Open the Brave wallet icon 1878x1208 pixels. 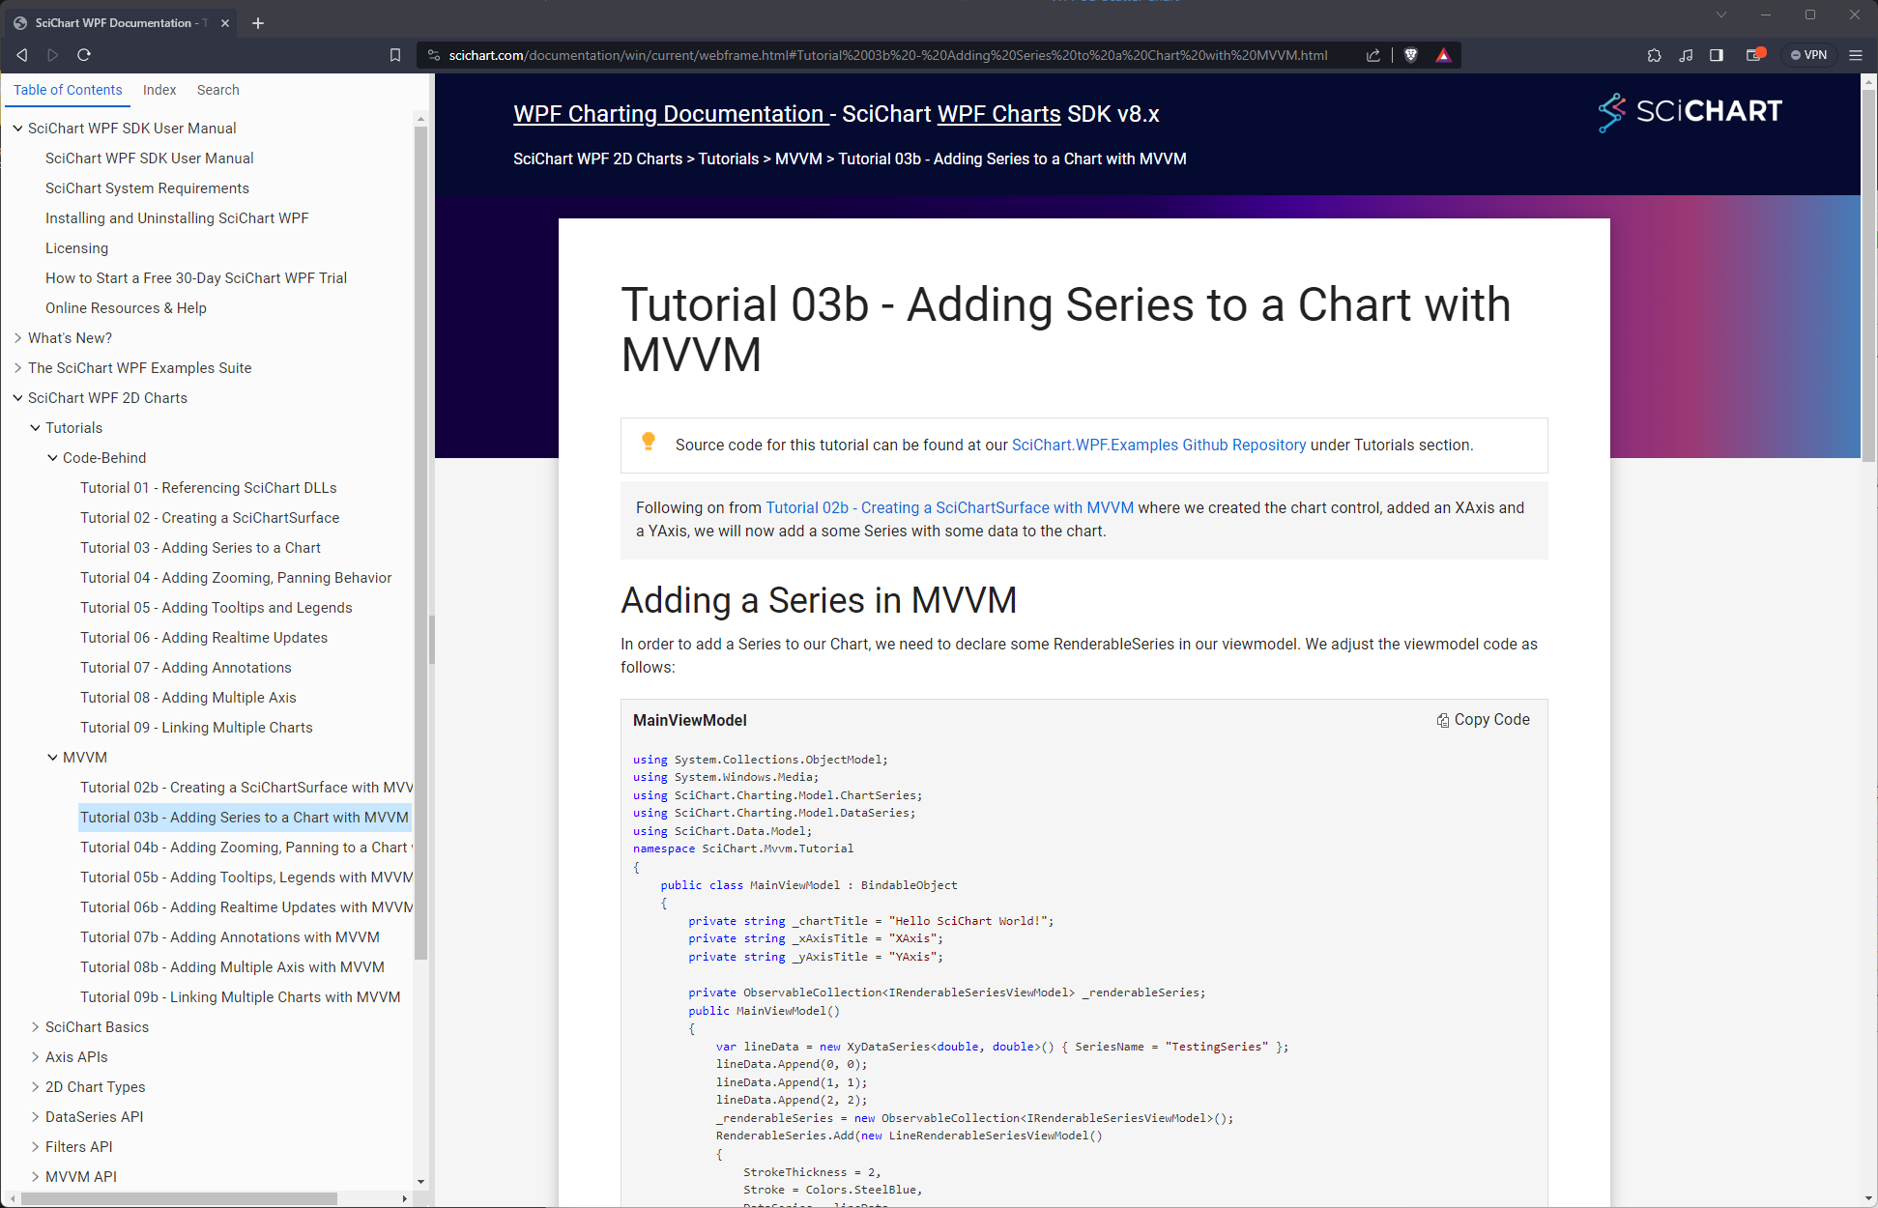1754,55
